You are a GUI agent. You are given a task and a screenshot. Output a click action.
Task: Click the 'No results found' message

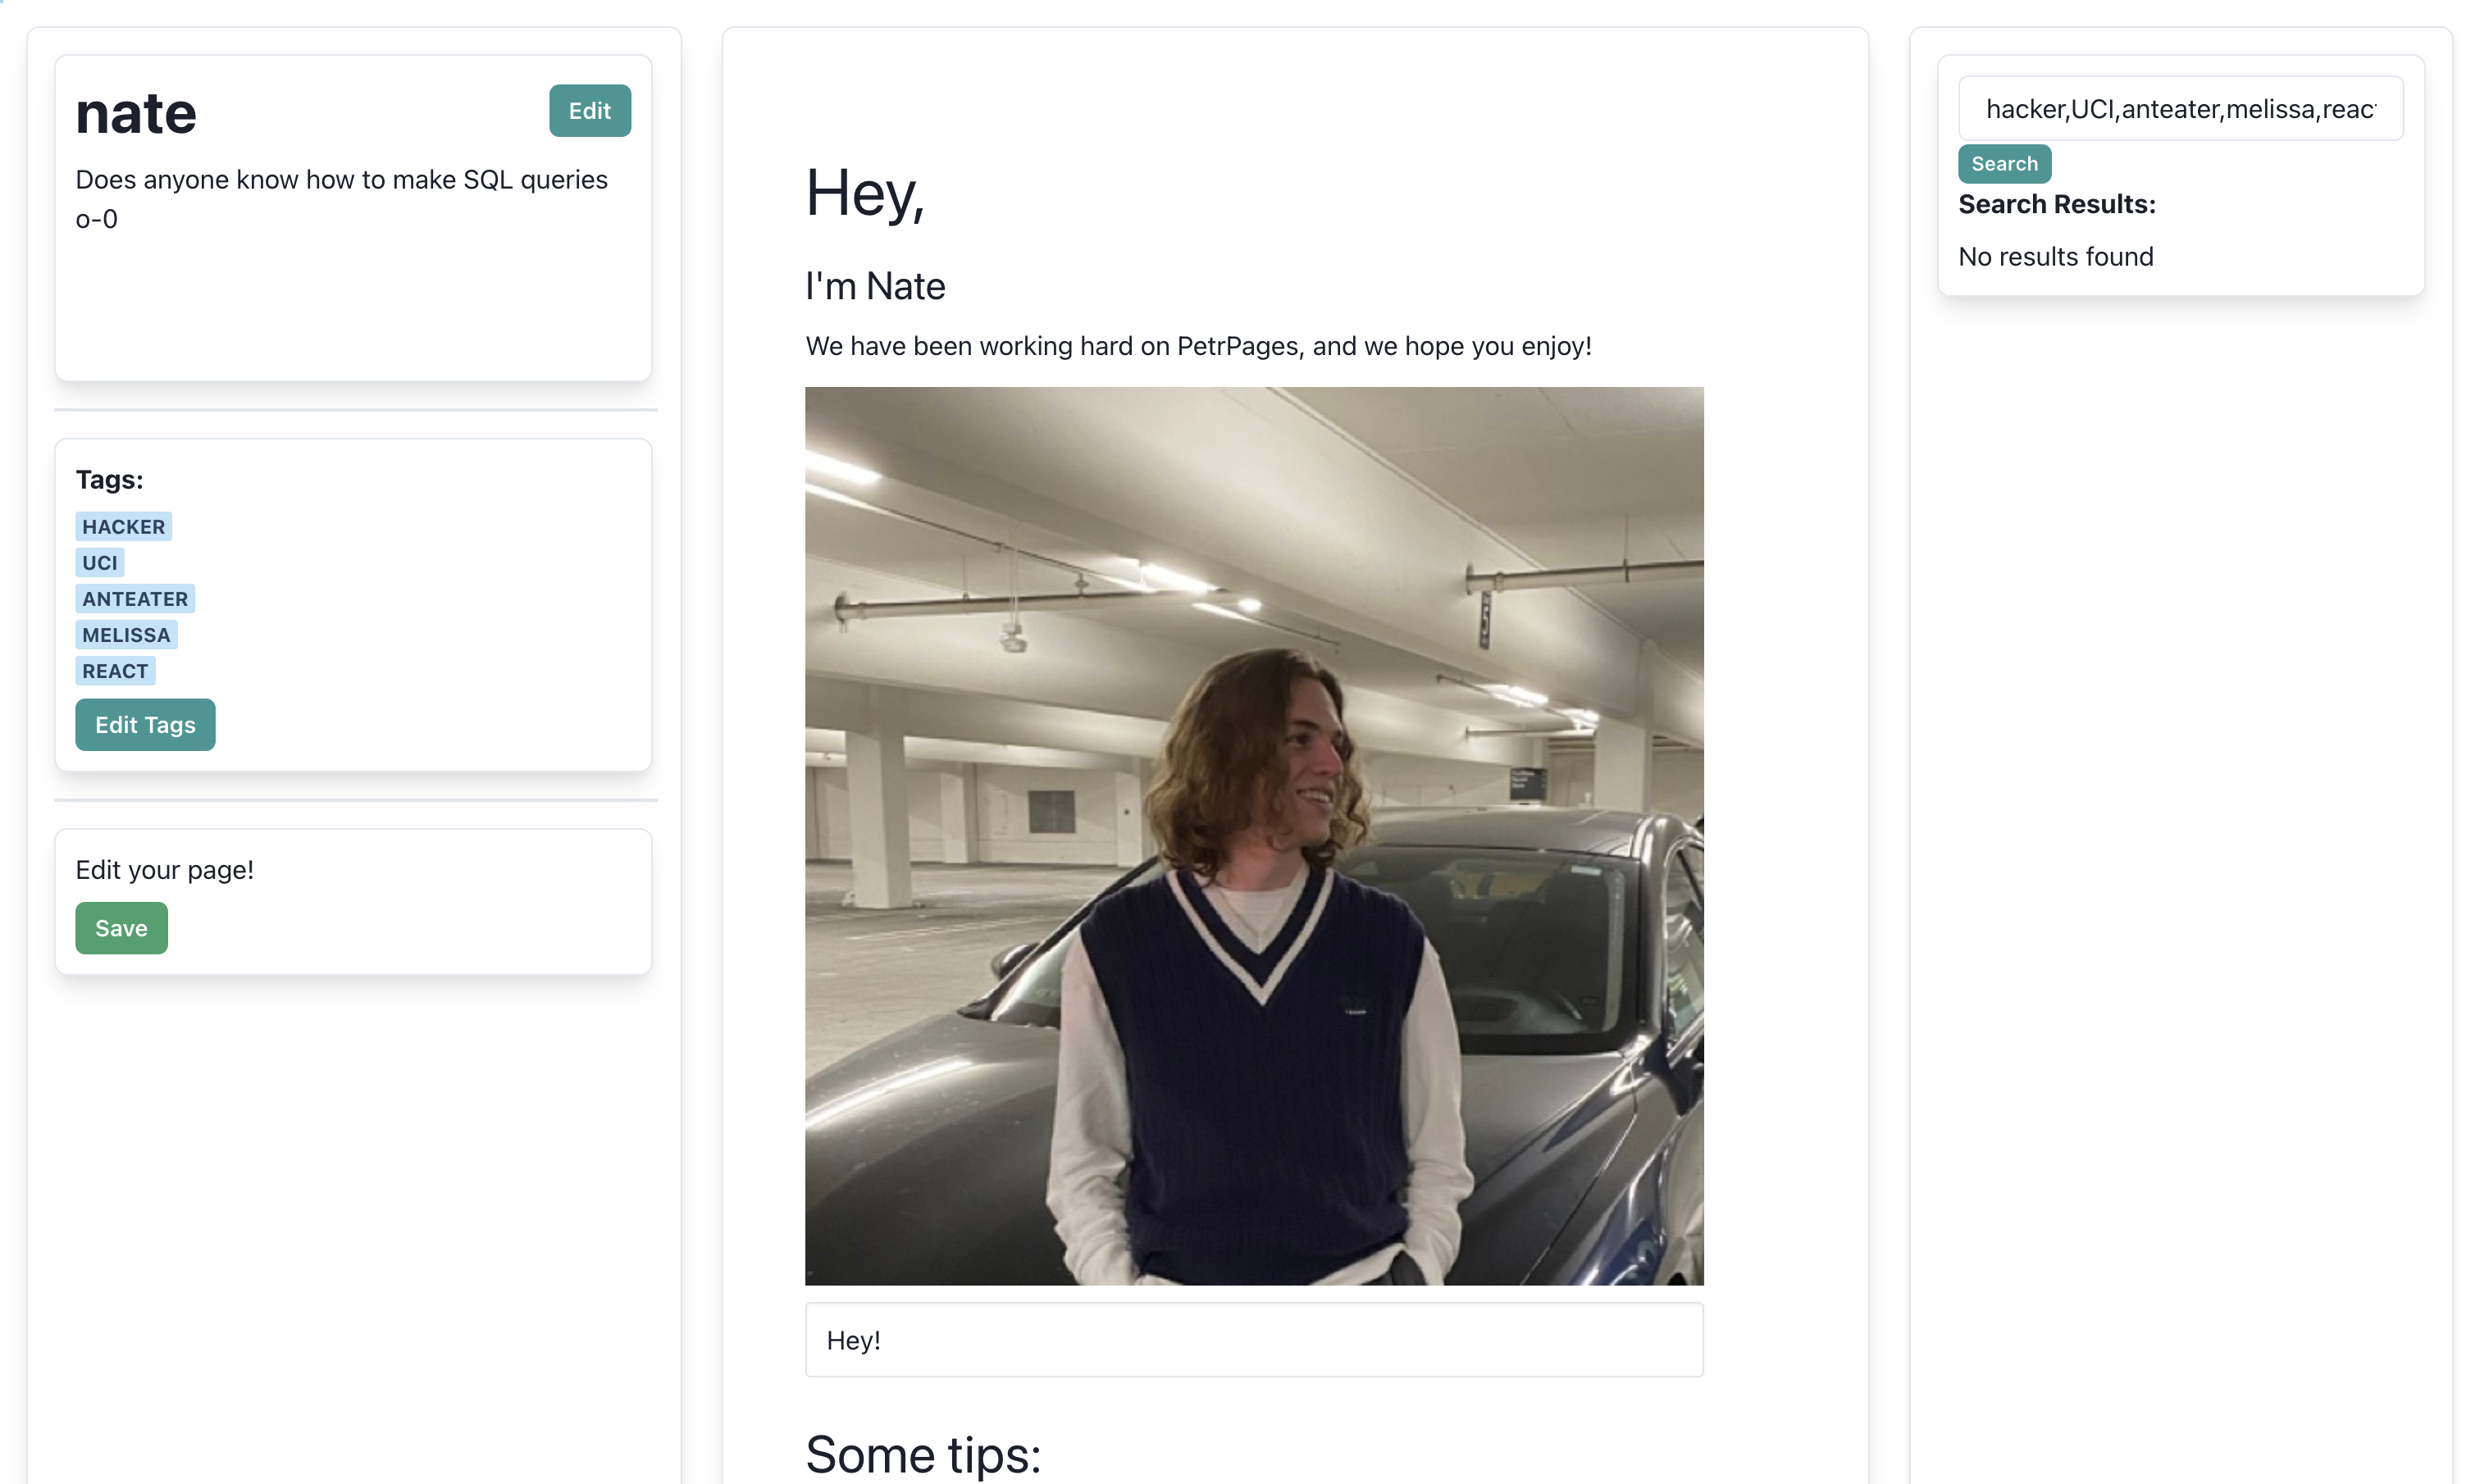click(2054, 256)
